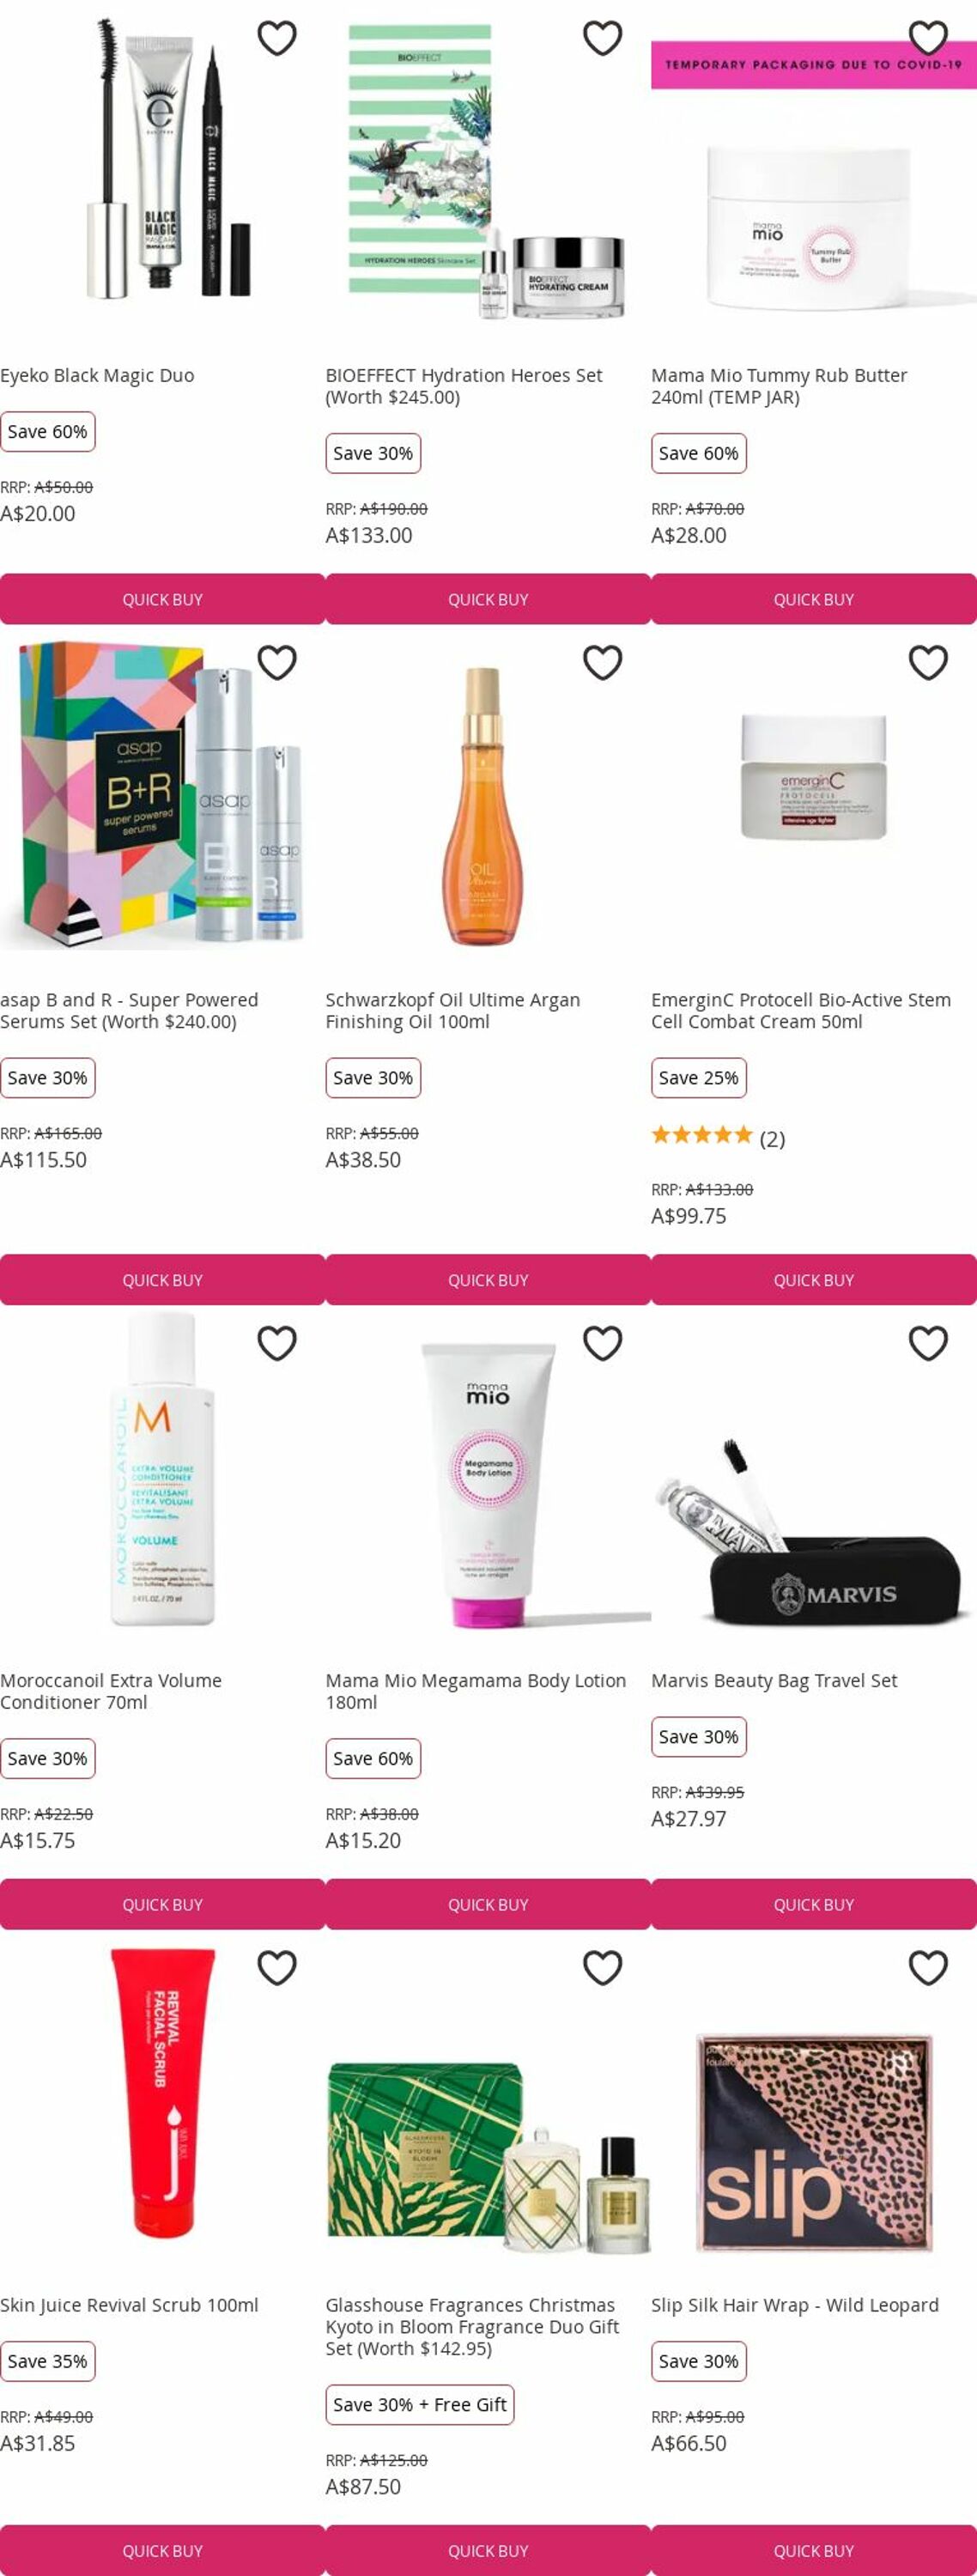The image size is (977, 2576).
Task: Save asap B and R Serums Set to wishlist
Action: pos(277,662)
